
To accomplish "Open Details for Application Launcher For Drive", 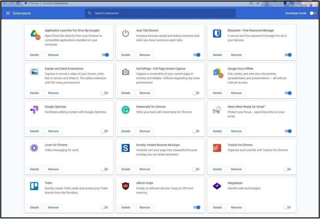I will (34, 55).
